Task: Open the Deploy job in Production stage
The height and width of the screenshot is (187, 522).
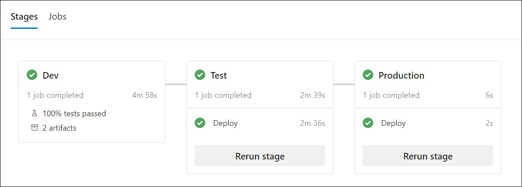Action: click(393, 123)
